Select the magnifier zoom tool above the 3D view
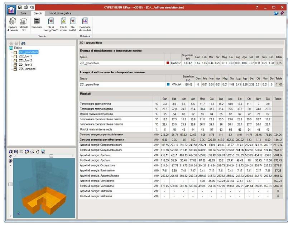288x225 pixels. click(32, 151)
